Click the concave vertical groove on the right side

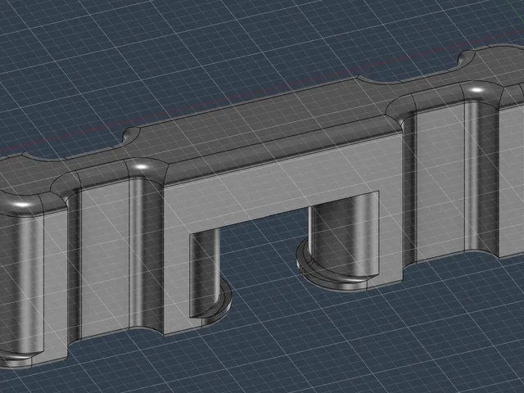click(x=481, y=177)
